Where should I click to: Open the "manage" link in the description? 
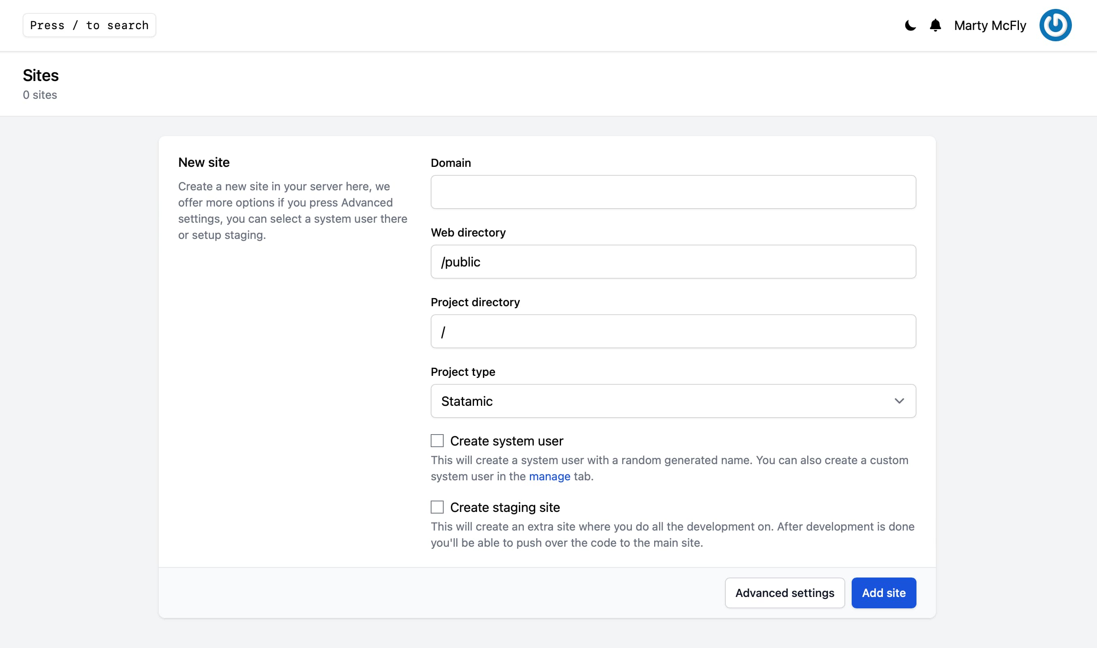point(549,476)
